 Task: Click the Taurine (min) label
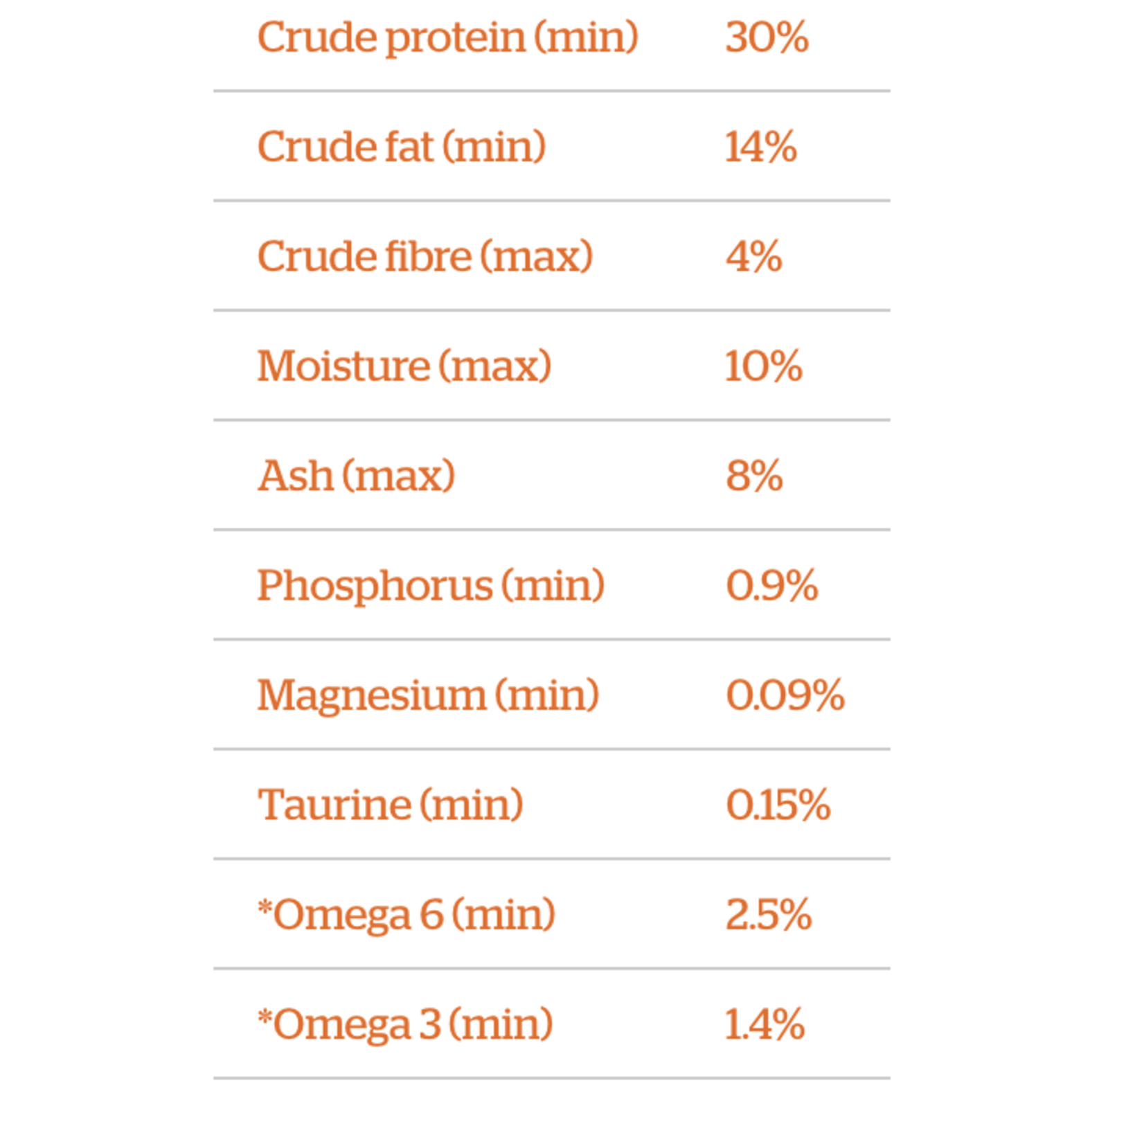coord(390,805)
